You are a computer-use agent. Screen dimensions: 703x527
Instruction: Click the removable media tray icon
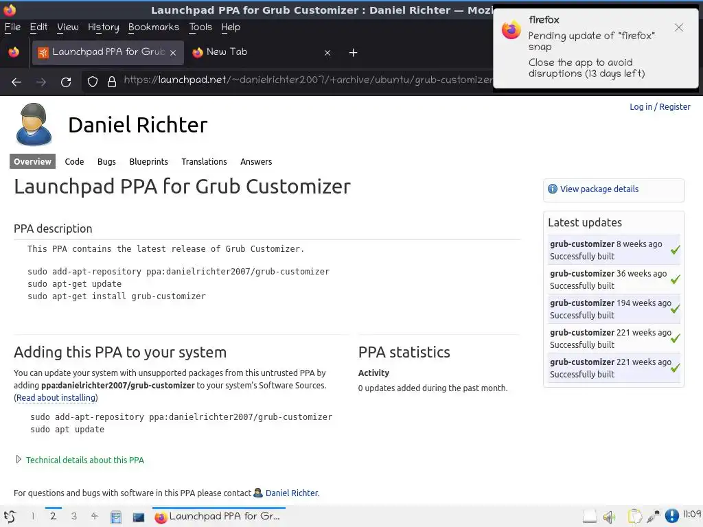tap(589, 517)
